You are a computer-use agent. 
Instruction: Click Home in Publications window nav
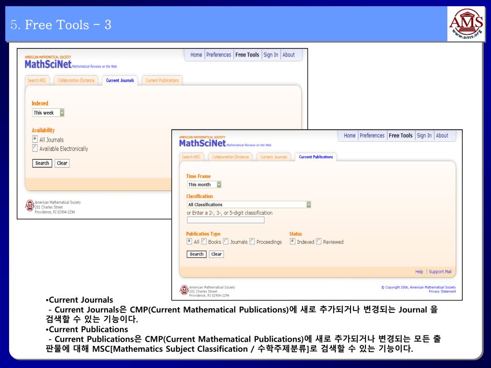[x=350, y=136]
